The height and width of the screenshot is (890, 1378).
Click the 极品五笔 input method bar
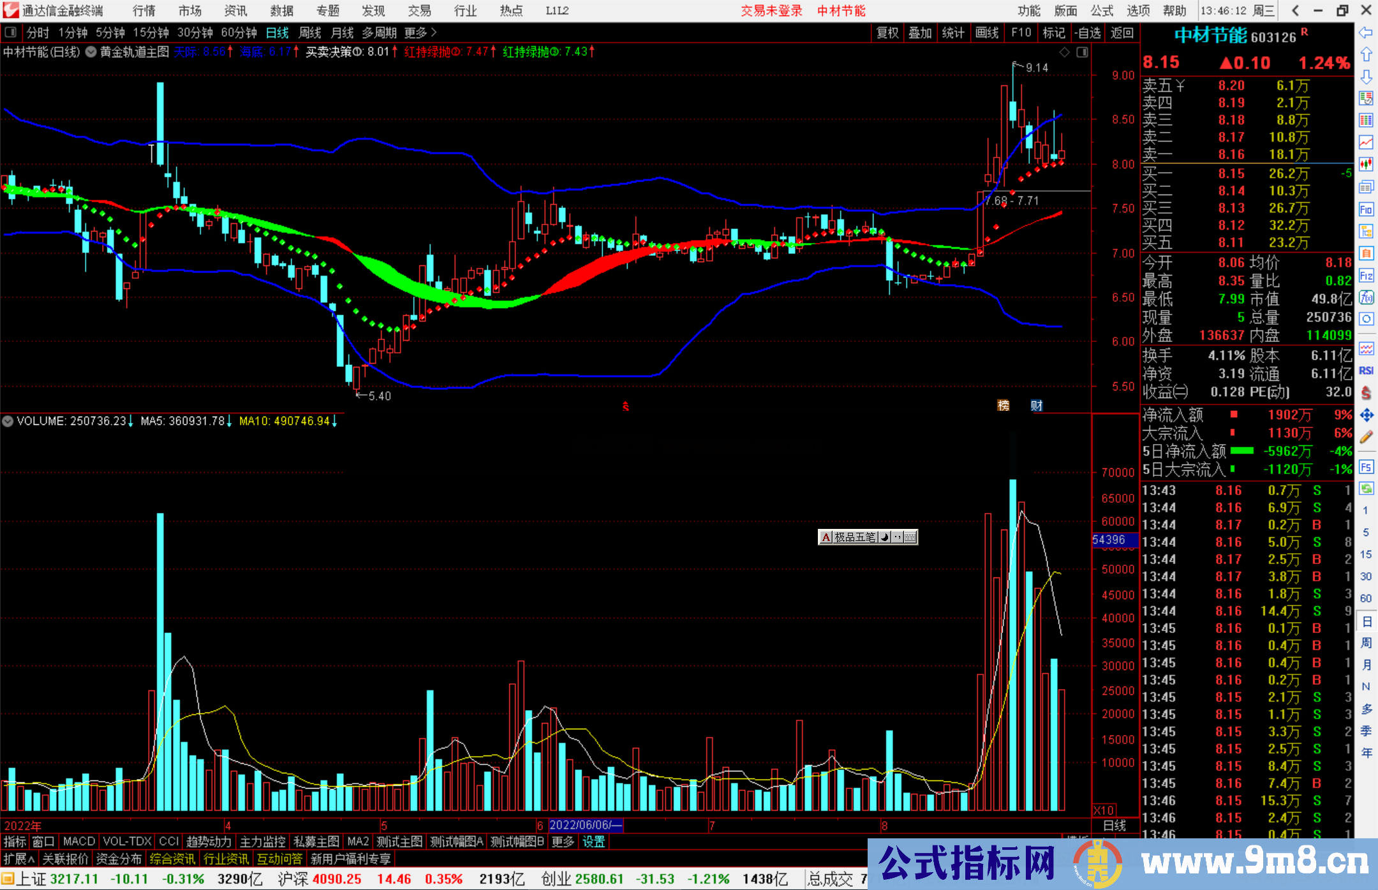[868, 537]
